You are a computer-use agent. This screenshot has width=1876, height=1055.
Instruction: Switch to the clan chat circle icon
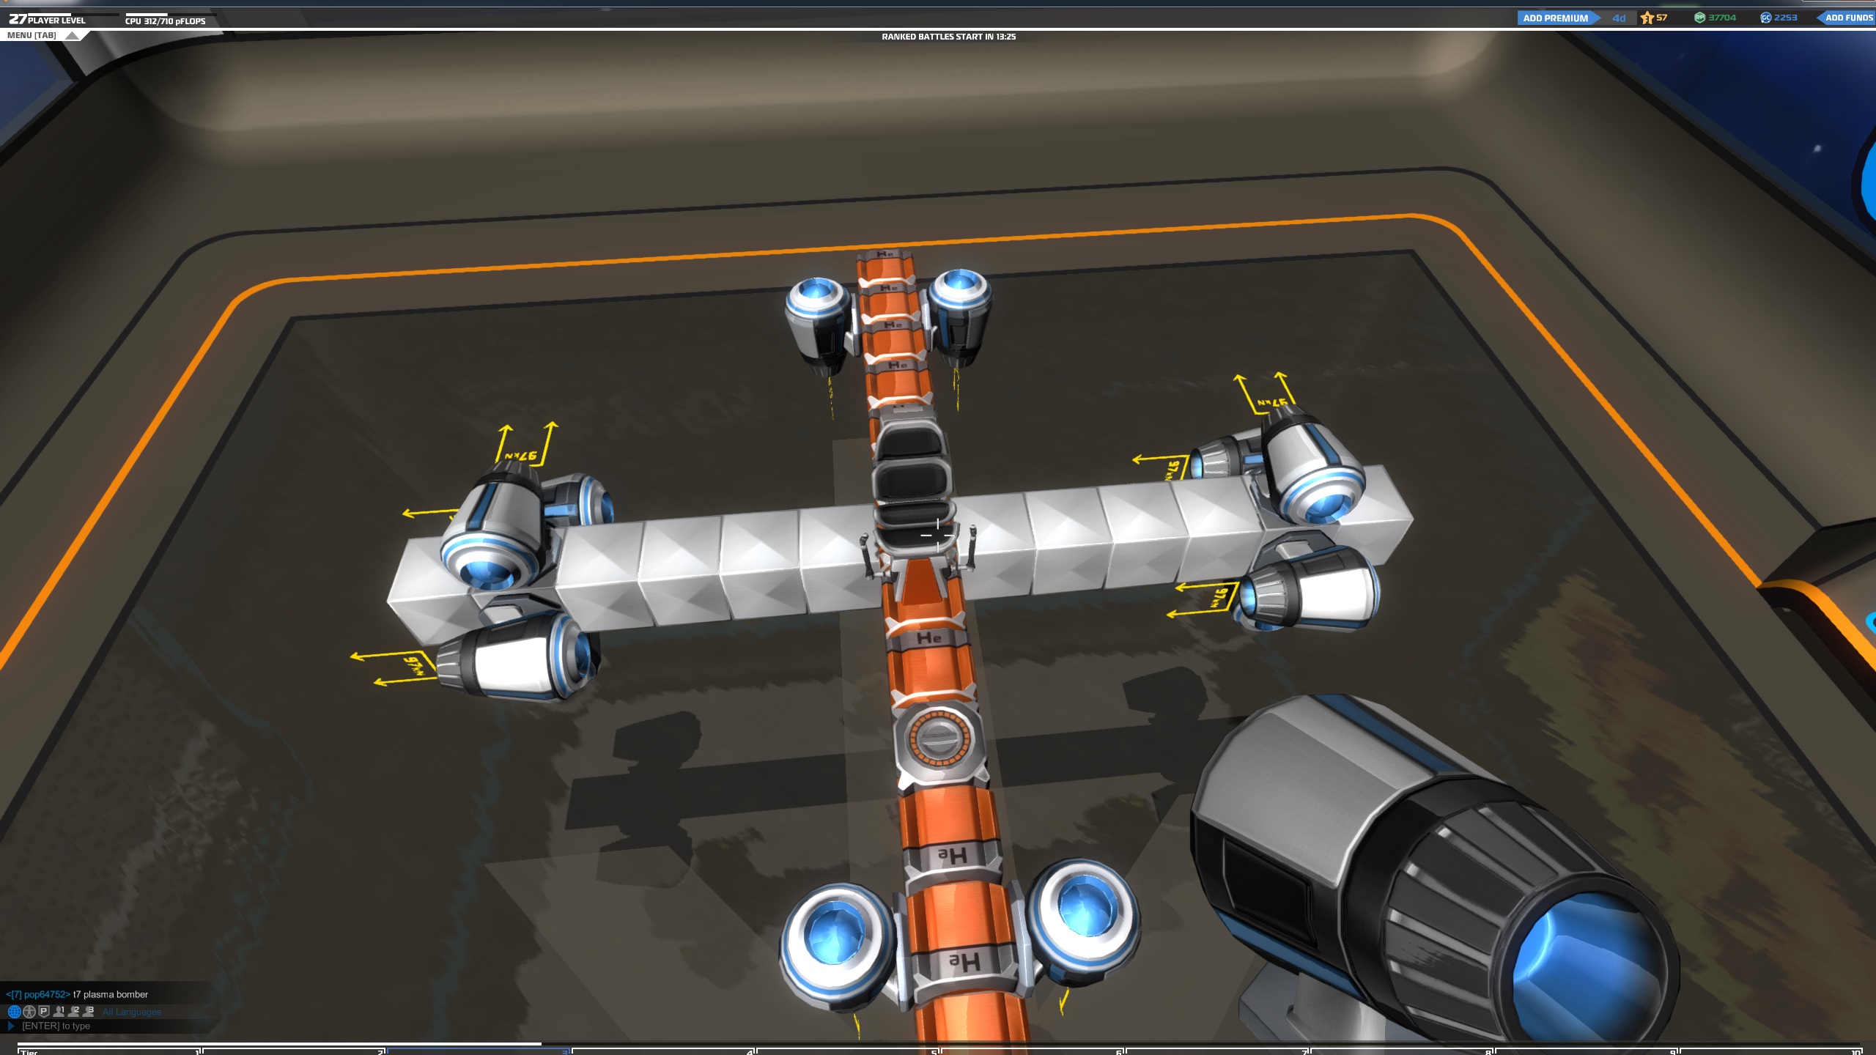(x=29, y=1012)
